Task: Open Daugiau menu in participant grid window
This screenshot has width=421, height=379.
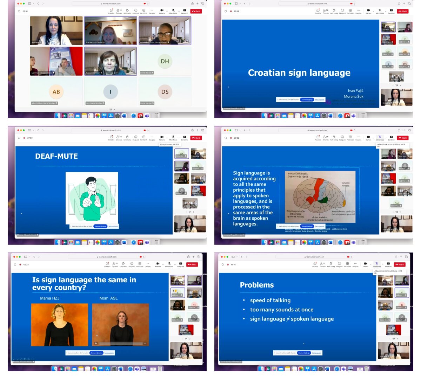Action: point(152,11)
